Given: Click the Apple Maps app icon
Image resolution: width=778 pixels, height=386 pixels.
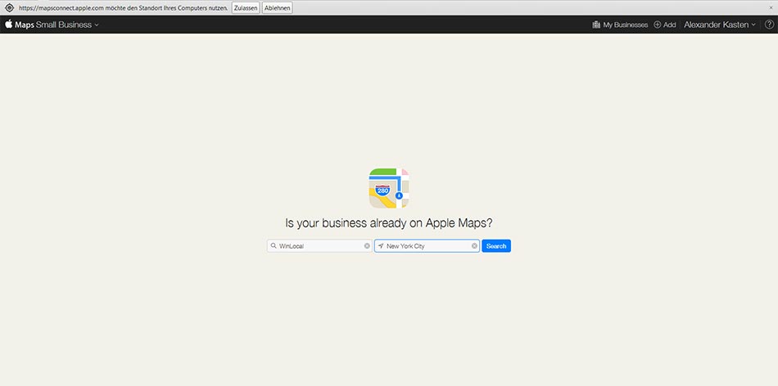Looking at the screenshot, I should [389, 188].
